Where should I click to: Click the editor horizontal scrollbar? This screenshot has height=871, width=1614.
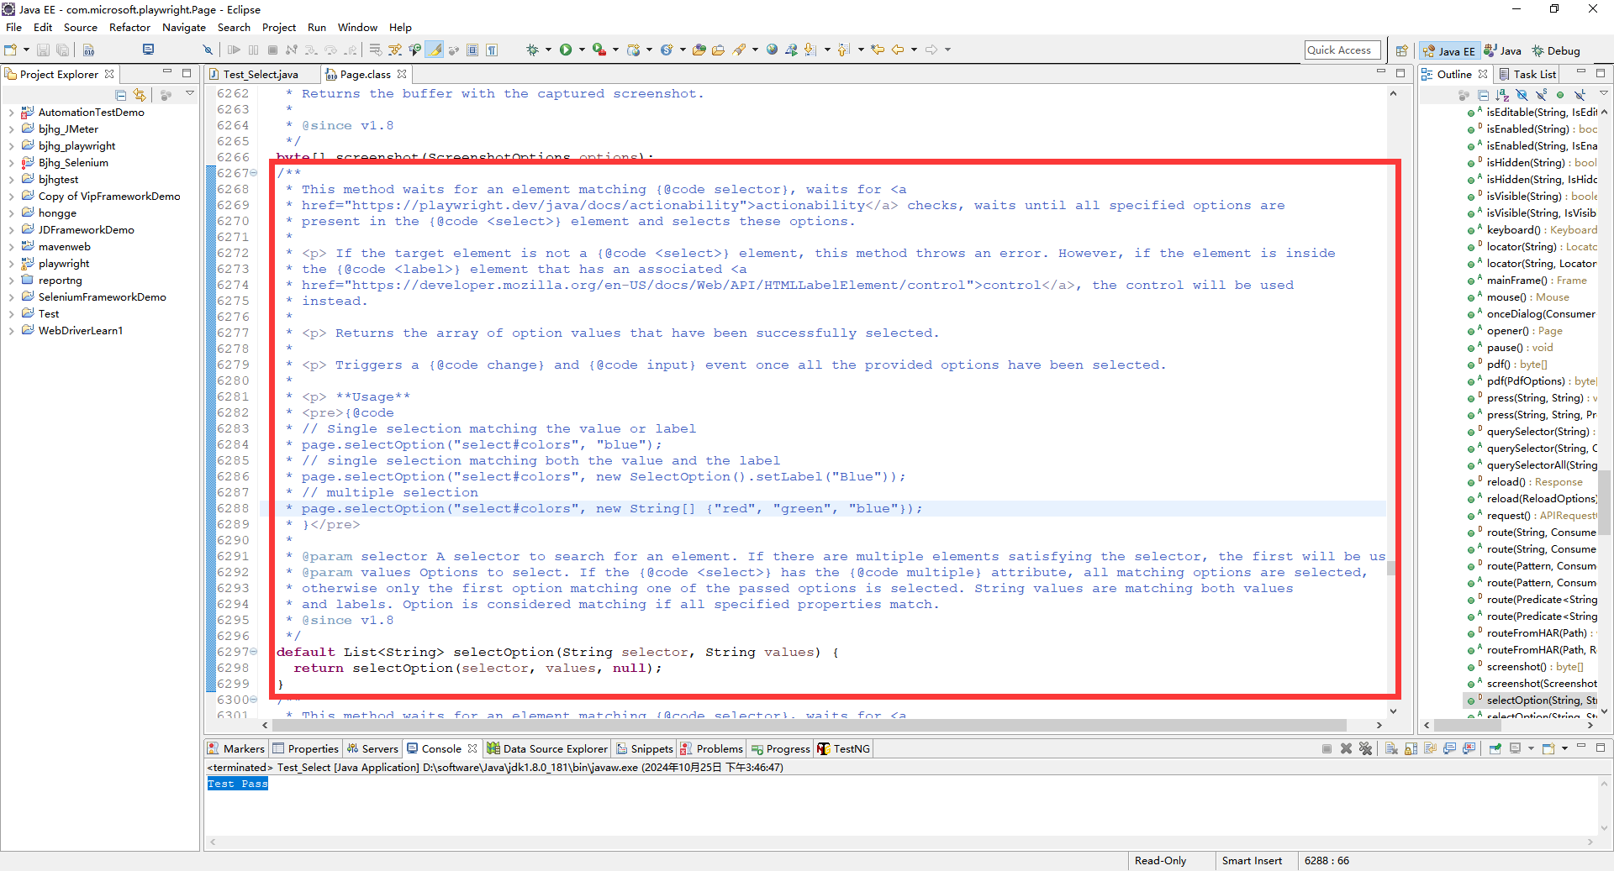tap(807, 726)
